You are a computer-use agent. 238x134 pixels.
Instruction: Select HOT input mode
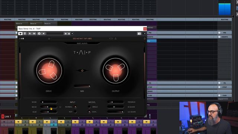pos(75,112)
